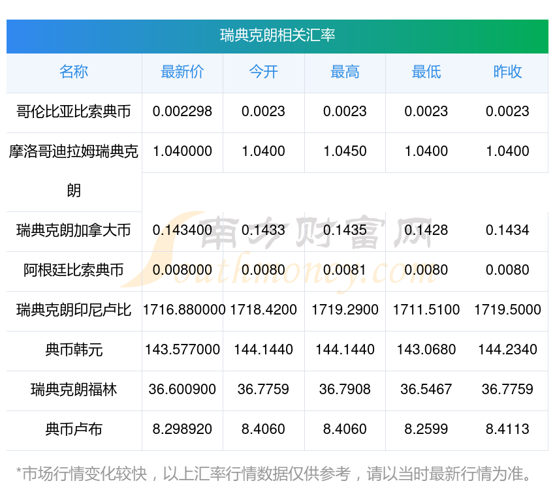Click the highest value 1.0450
Screen dimensions: 555x494
click(345, 151)
